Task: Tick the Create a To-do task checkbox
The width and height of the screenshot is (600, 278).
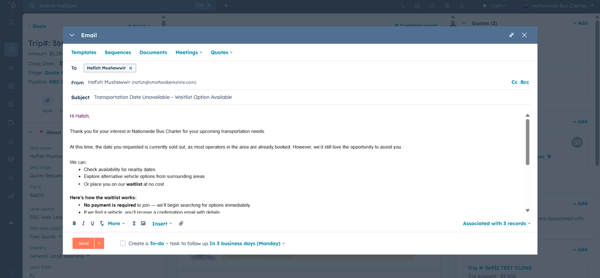Action: tap(123, 243)
